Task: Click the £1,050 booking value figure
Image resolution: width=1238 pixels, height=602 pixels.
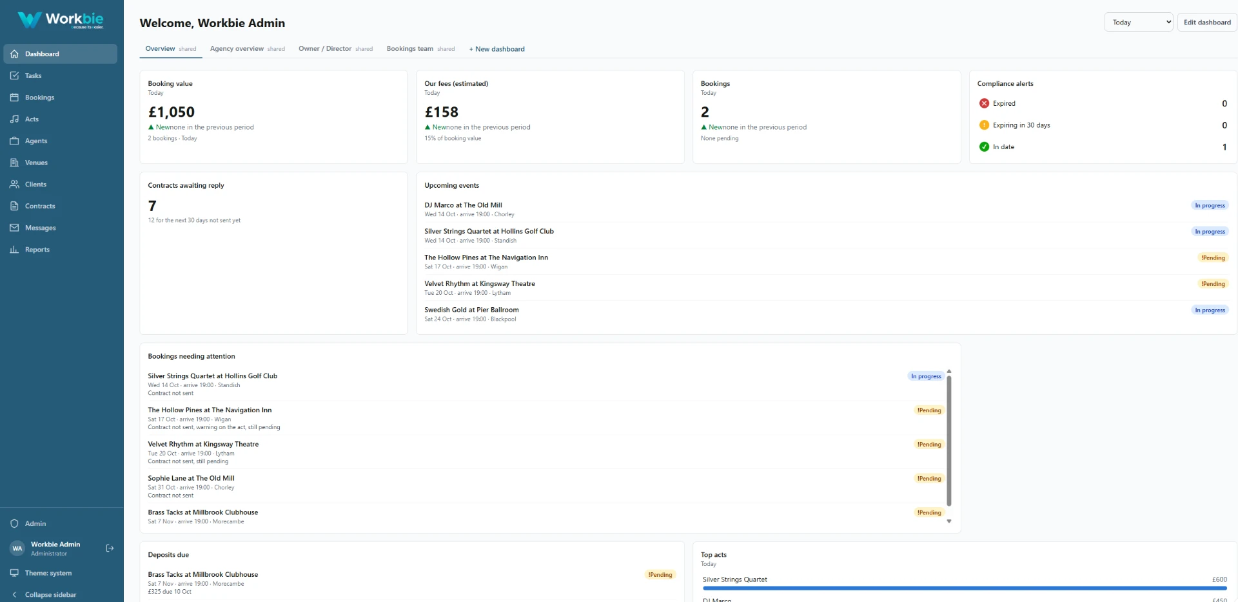Action: coord(172,112)
